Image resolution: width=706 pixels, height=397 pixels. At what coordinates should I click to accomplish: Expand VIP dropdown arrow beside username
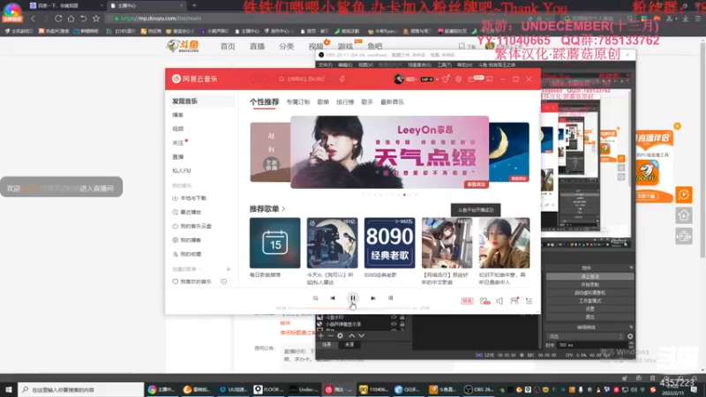(x=437, y=79)
